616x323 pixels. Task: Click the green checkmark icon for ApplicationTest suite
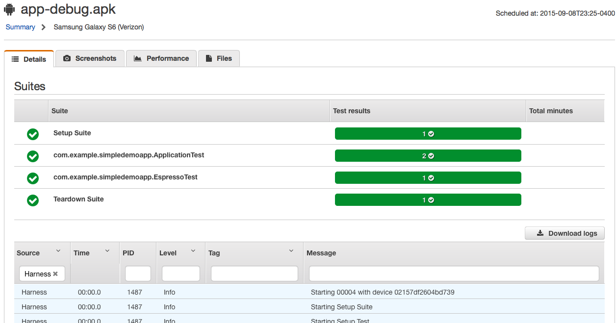(33, 156)
